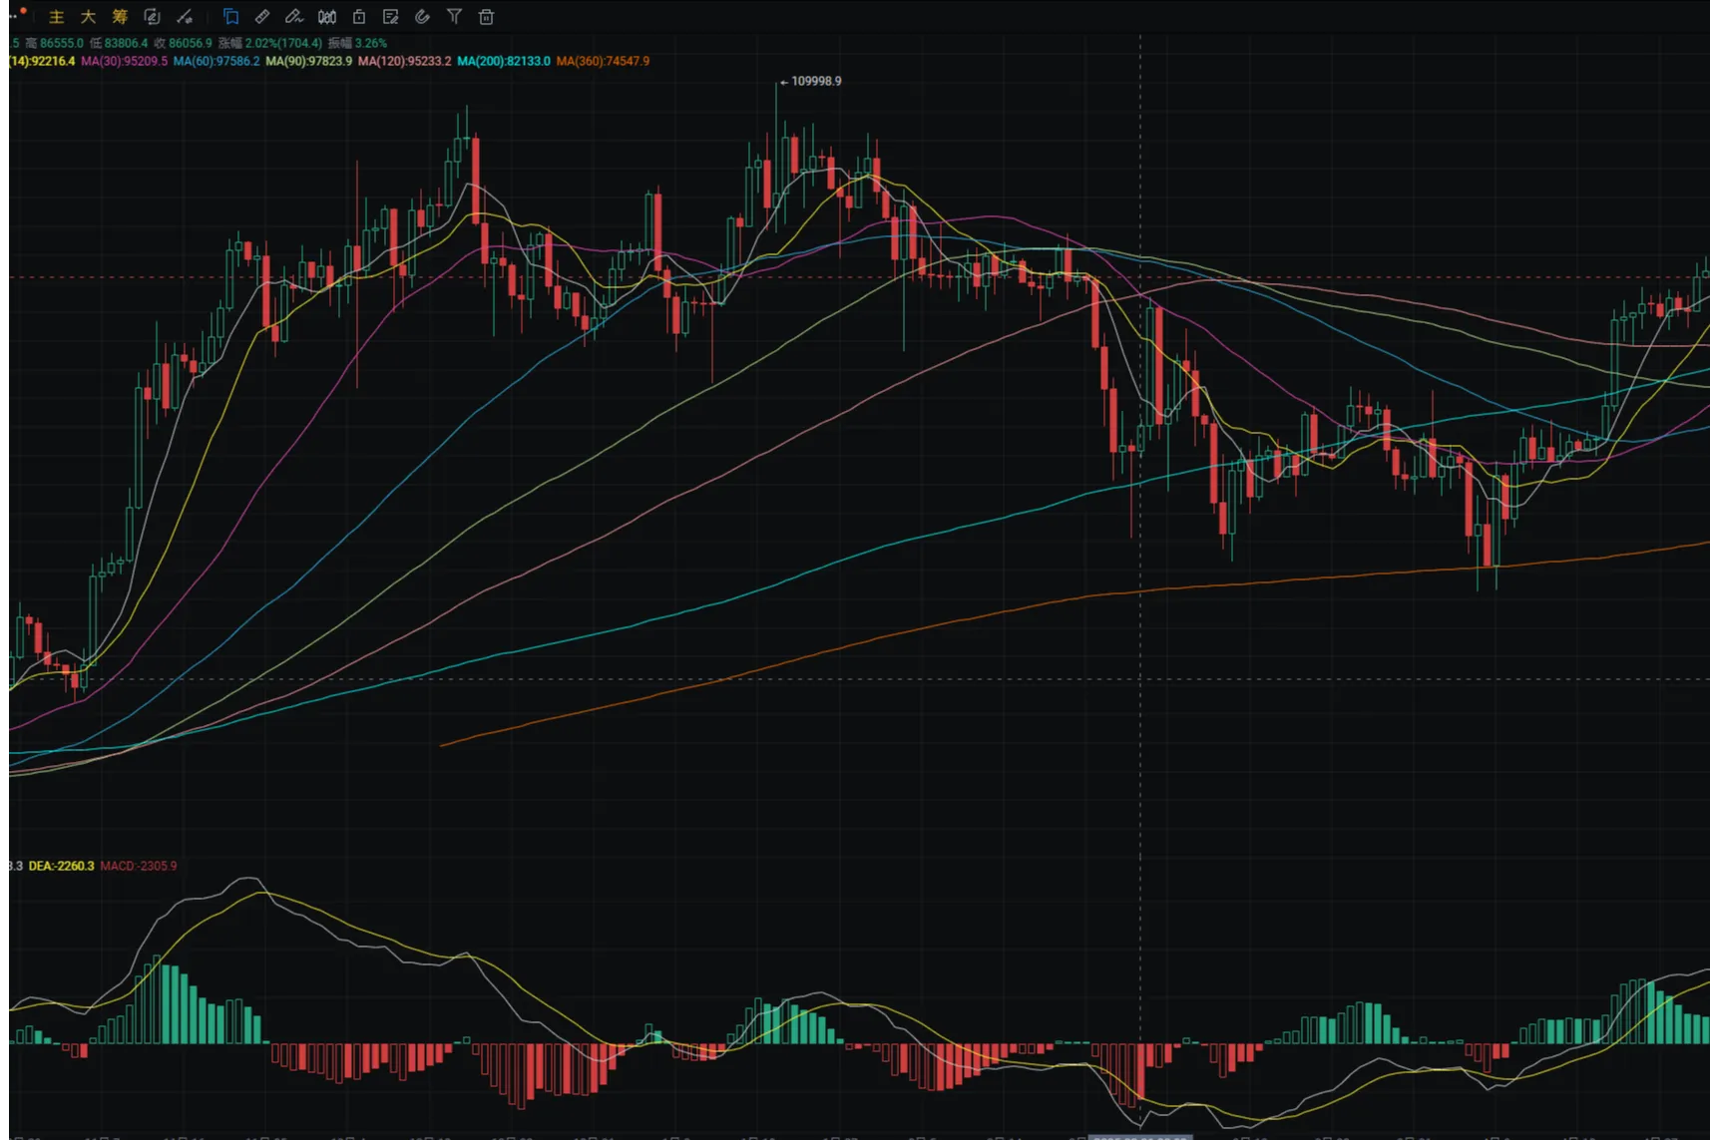Select the pencil freehand draw tool

[294, 17]
